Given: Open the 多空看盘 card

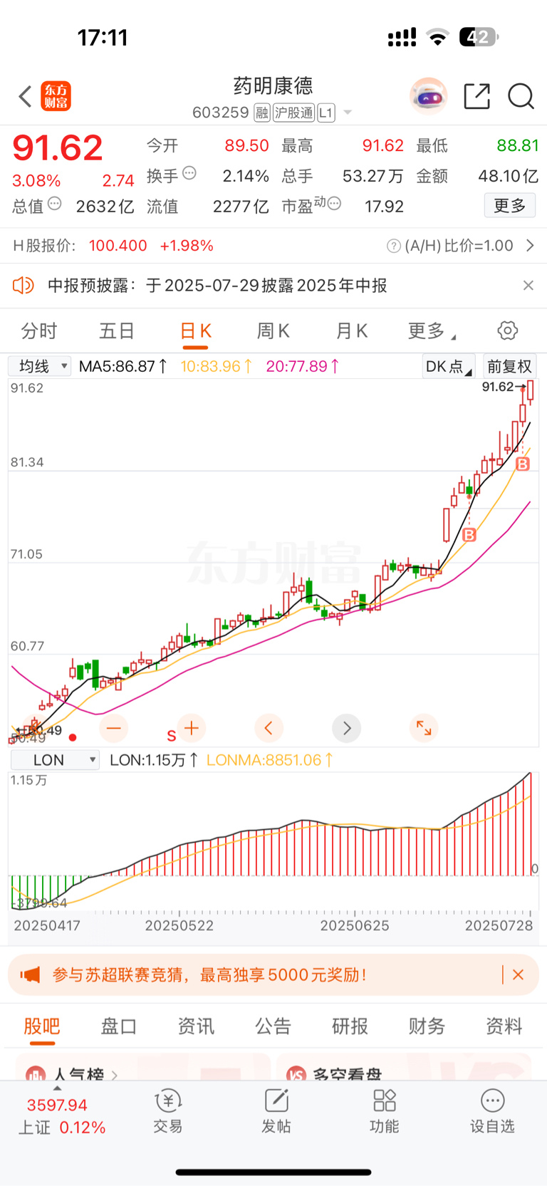Looking at the screenshot, I should [x=404, y=1068].
